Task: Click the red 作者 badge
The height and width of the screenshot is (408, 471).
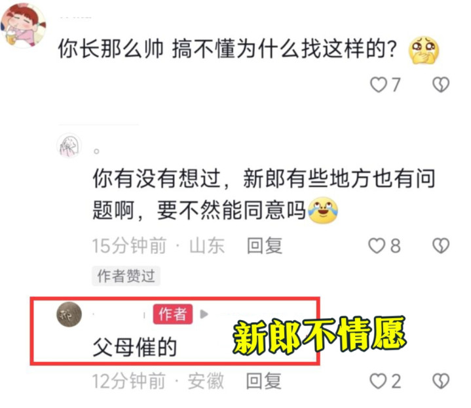Action: [173, 314]
